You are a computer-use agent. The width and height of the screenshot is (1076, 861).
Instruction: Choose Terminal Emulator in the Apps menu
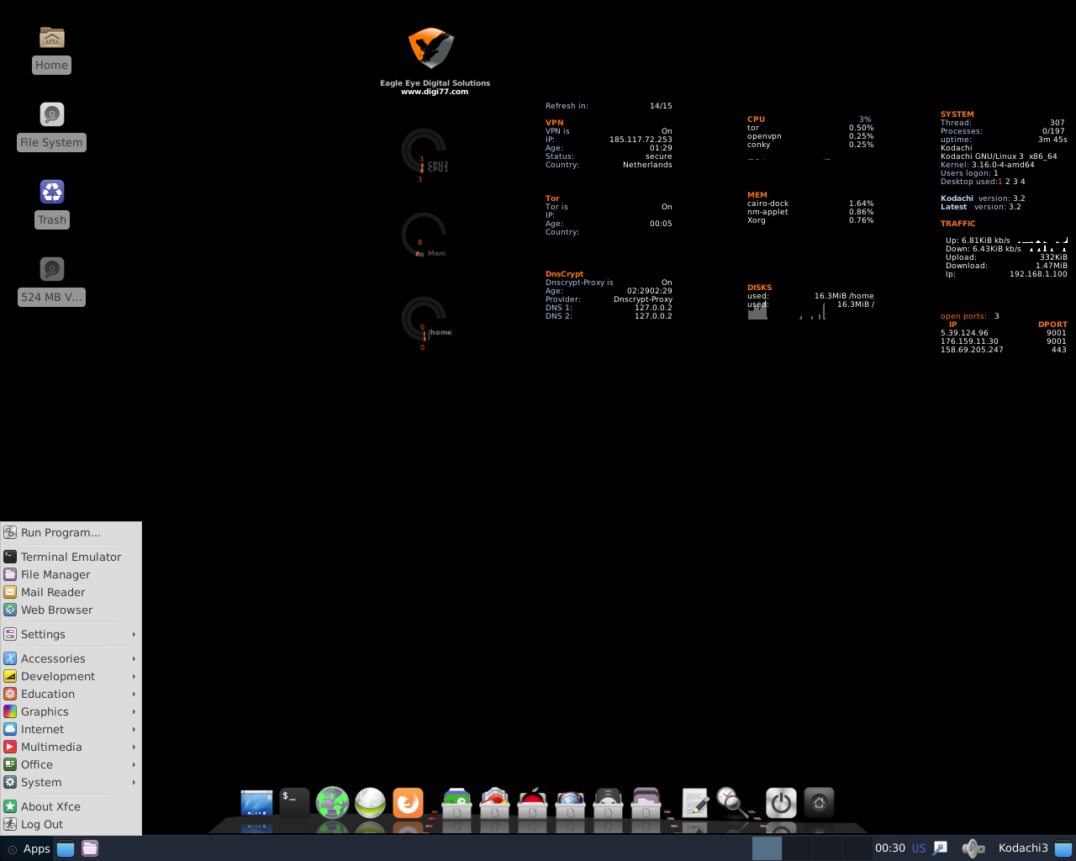[x=71, y=557]
